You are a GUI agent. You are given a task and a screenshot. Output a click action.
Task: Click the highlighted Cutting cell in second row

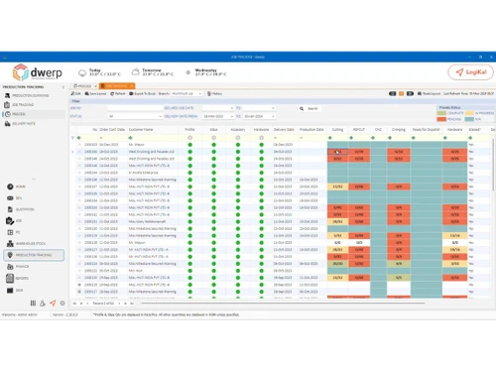tap(337, 152)
